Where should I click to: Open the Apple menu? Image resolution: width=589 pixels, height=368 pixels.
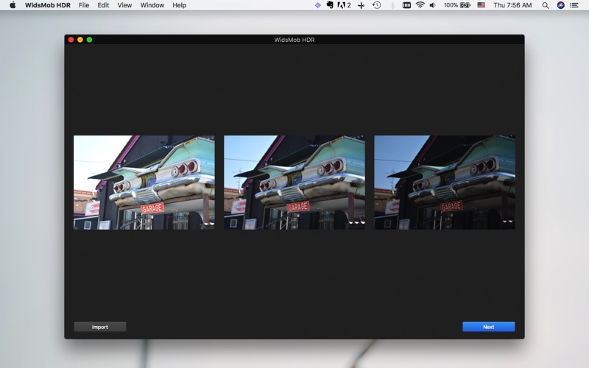(13, 5)
